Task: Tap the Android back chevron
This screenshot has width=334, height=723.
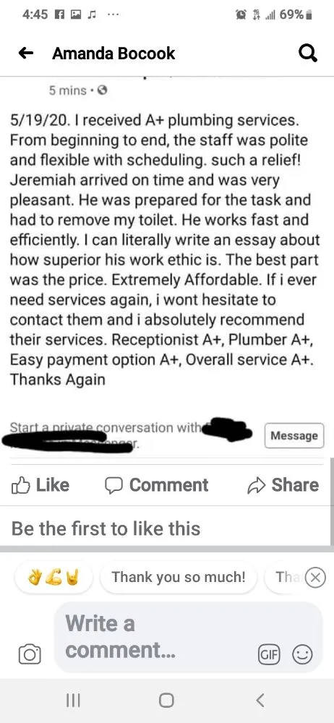Action: pos(260,701)
